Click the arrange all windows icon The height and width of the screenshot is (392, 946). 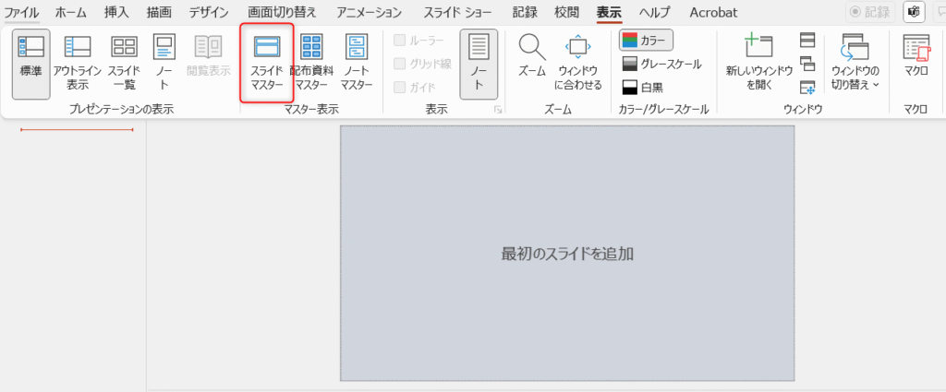[x=807, y=40]
